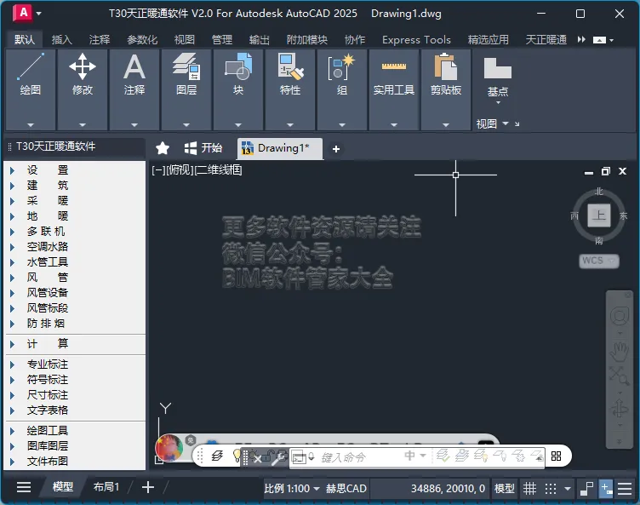The image size is (640, 505).
Task: Expand the 采暖 heating tree arrow
Action: coord(12,201)
